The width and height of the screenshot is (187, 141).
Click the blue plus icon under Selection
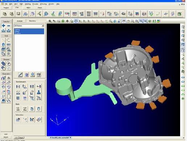coord(4,26)
